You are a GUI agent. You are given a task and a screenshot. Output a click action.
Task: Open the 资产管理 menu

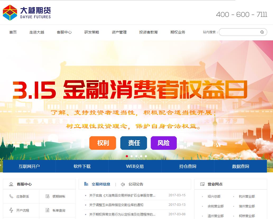tap(119, 32)
